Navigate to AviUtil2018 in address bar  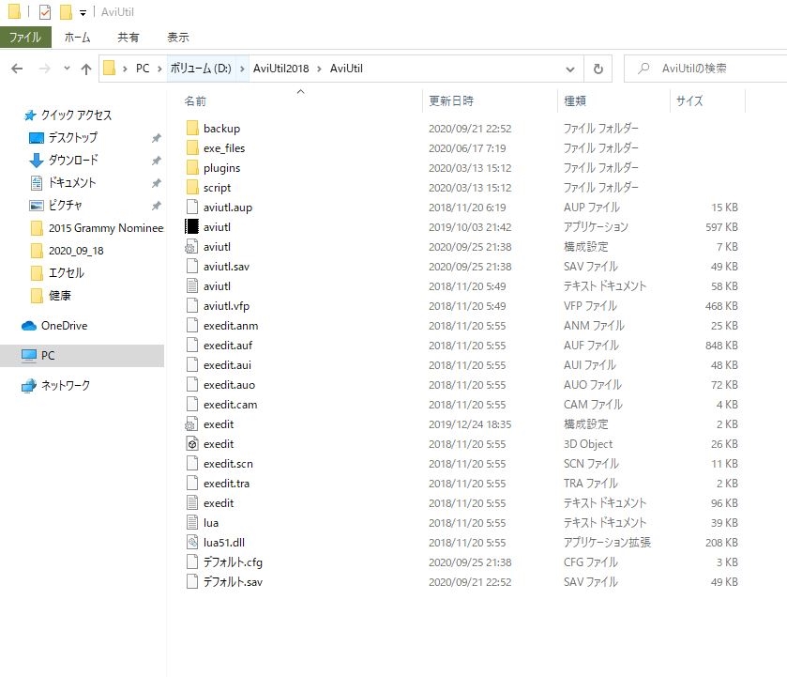coord(281,69)
